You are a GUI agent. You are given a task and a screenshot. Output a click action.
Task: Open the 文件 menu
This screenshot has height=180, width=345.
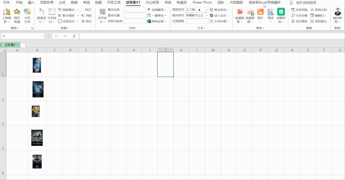6,3
